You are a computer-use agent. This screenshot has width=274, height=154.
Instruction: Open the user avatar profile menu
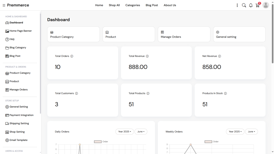(x=266, y=5)
